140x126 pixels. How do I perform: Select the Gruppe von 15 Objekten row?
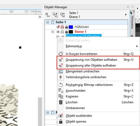[x=84, y=36]
